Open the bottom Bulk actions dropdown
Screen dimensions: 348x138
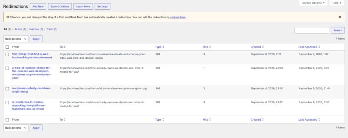point(16,128)
